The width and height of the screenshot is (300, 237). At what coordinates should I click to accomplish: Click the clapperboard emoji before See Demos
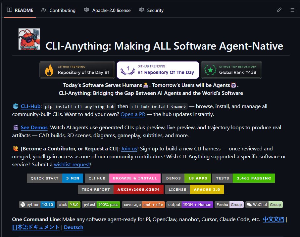[x=16, y=127]
